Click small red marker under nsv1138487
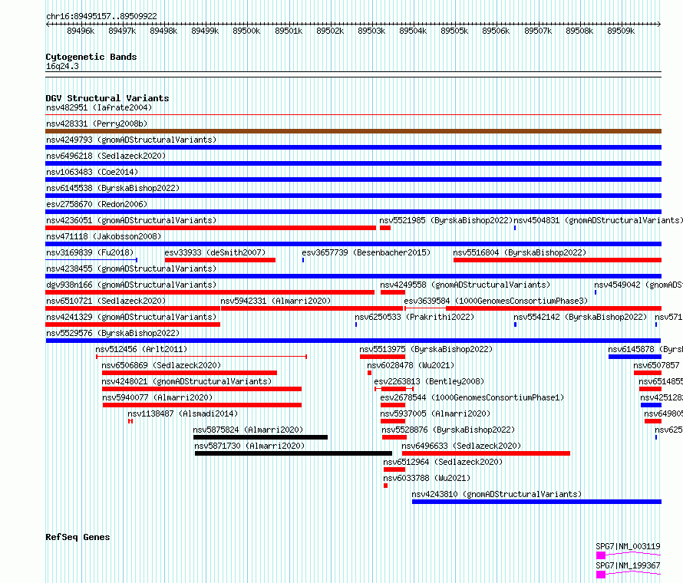683x583 pixels. click(x=130, y=421)
